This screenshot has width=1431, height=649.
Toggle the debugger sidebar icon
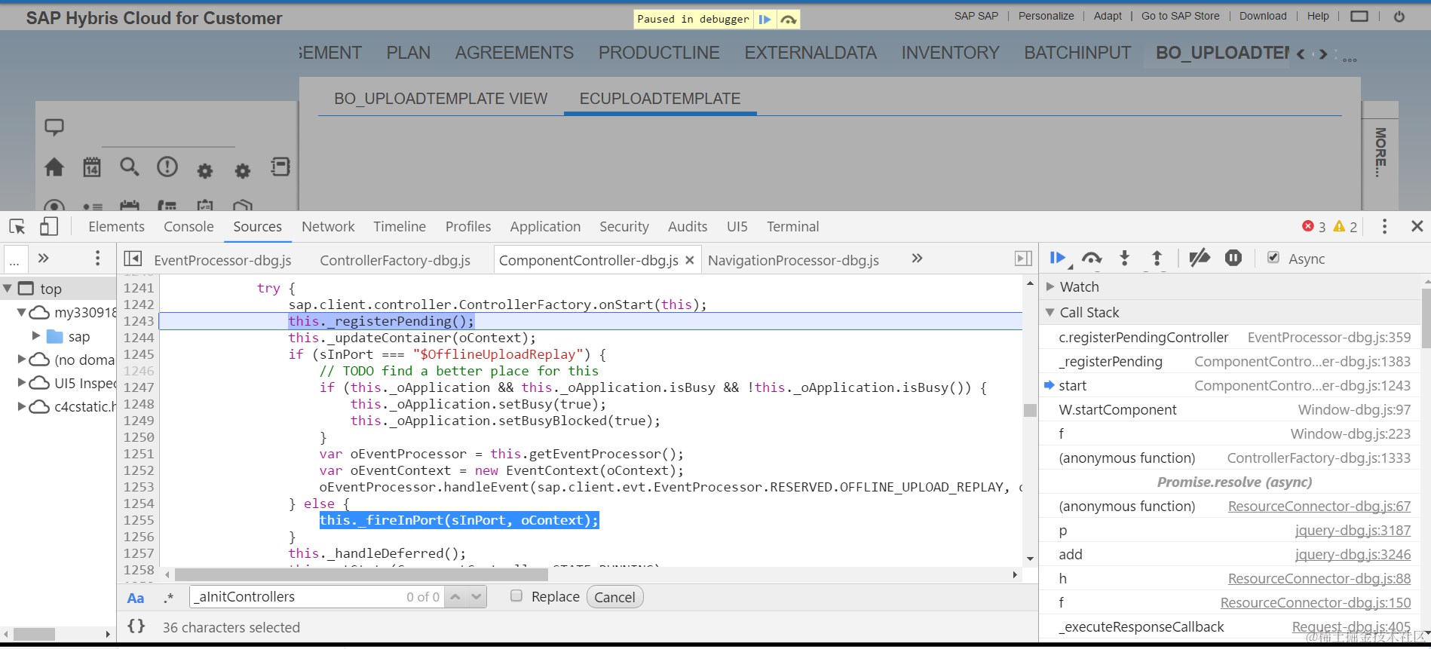point(1023,259)
